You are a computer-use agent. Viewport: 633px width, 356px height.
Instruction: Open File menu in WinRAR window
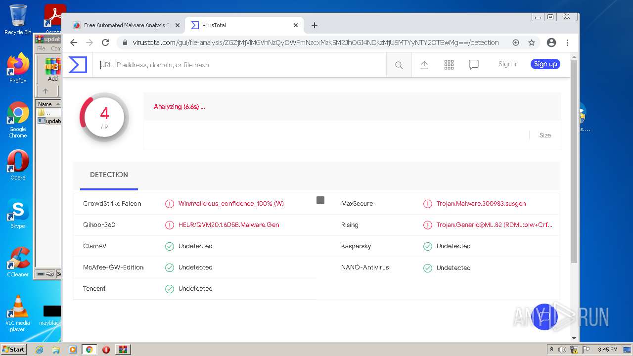coord(41,48)
